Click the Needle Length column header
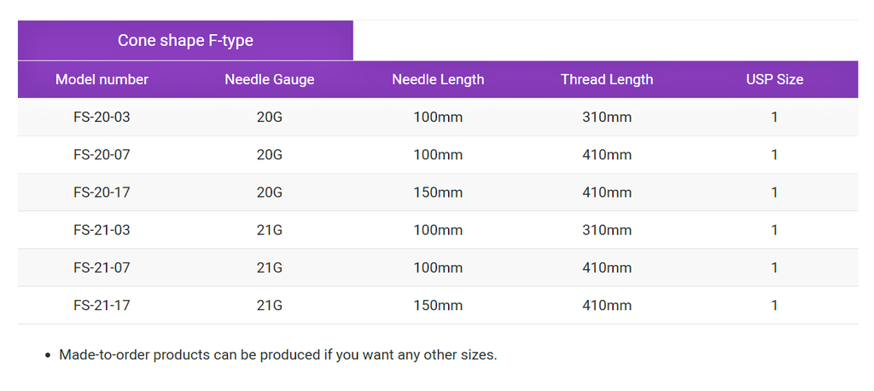874x391 pixels. tap(438, 79)
